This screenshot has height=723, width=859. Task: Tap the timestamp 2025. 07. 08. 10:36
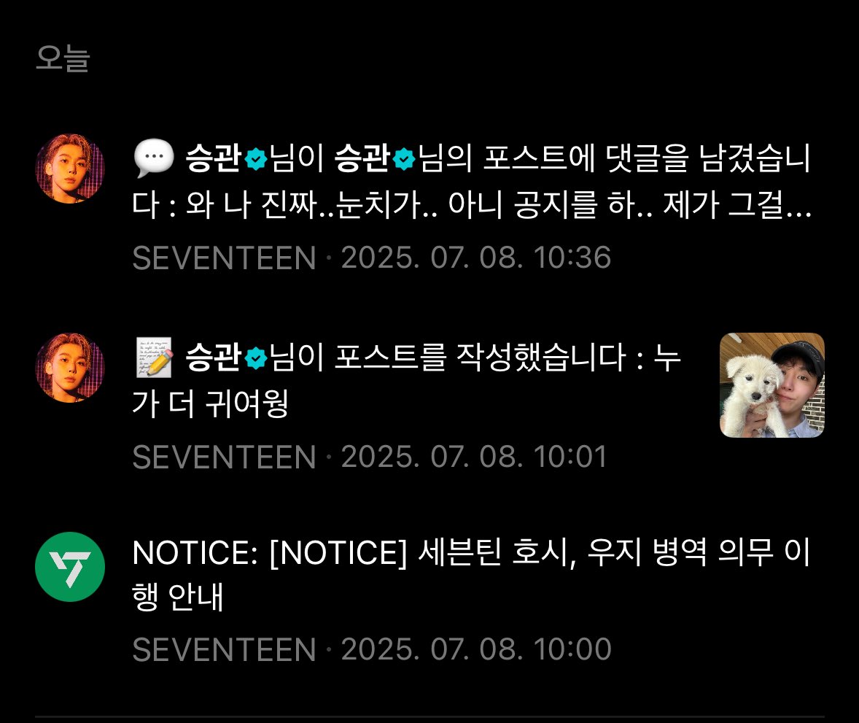tap(475, 258)
